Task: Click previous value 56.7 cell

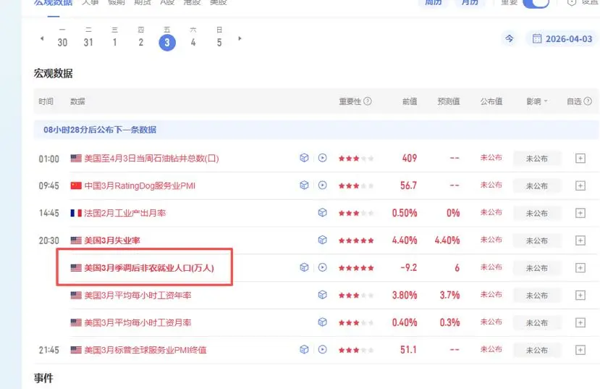Action: (x=408, y=185)
